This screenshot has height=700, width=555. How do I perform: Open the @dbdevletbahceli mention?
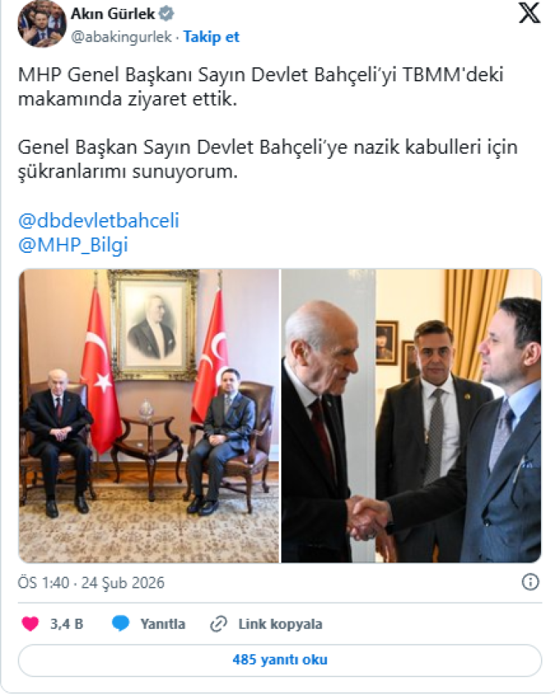(x=98, y=220)
